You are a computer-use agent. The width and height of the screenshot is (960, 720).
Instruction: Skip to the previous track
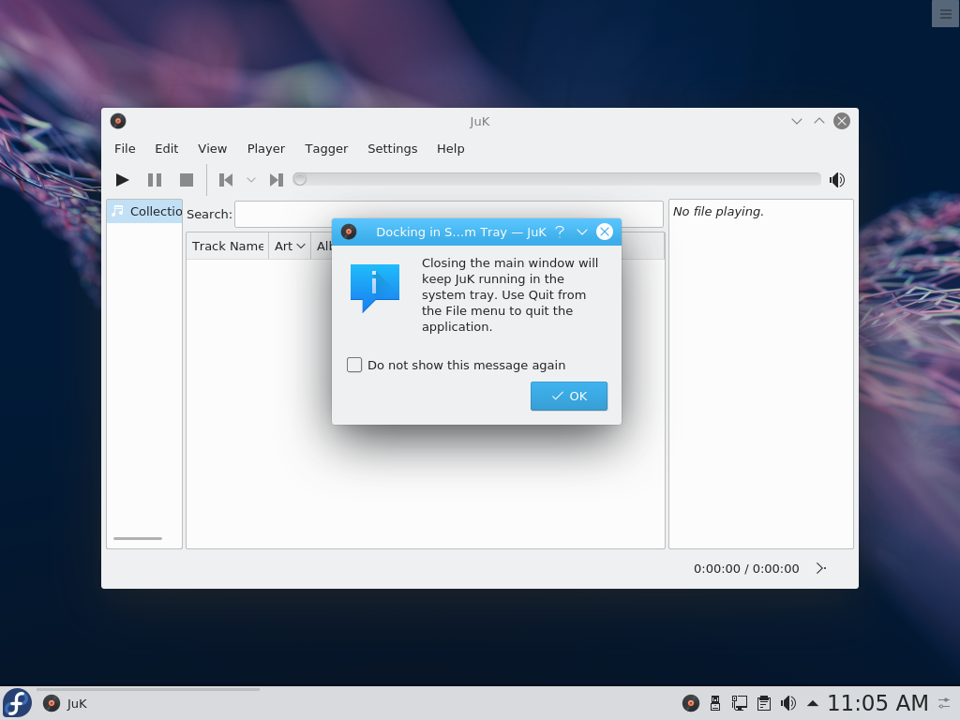pyautogui.click(x=226, y=180)
